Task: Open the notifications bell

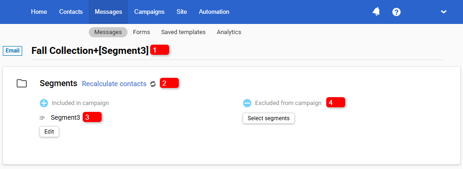Action: click(x=376, y=12)
